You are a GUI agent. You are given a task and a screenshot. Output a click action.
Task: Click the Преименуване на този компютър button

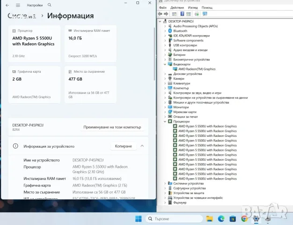112,127
